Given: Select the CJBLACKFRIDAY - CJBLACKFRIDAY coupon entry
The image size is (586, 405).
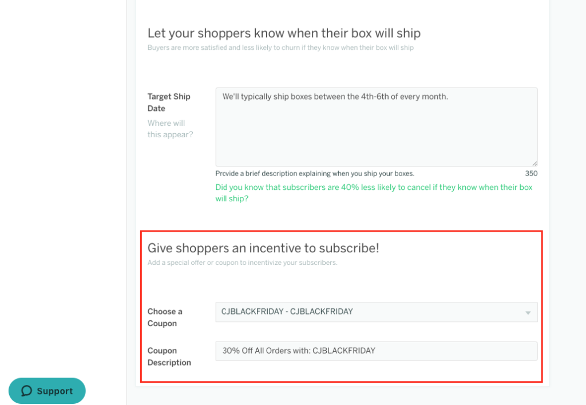Looking at the screenshot, I should pos(286,312).
